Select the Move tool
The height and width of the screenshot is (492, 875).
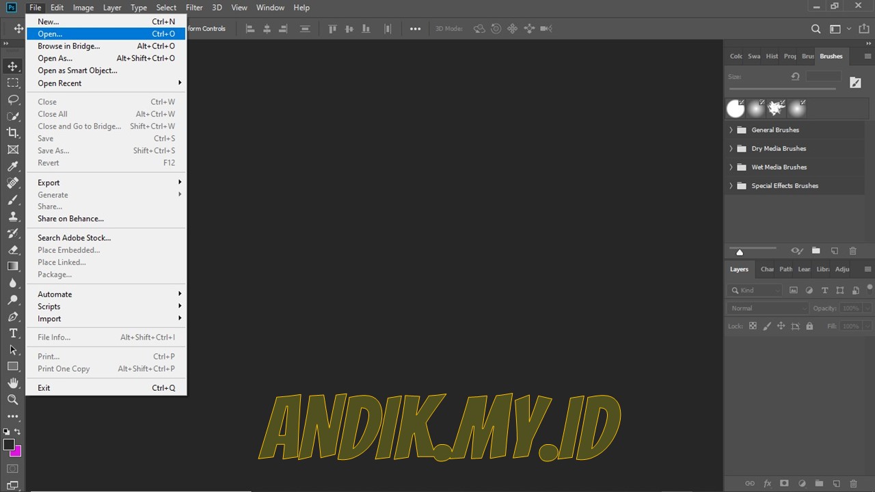click(x=12, y=66)
